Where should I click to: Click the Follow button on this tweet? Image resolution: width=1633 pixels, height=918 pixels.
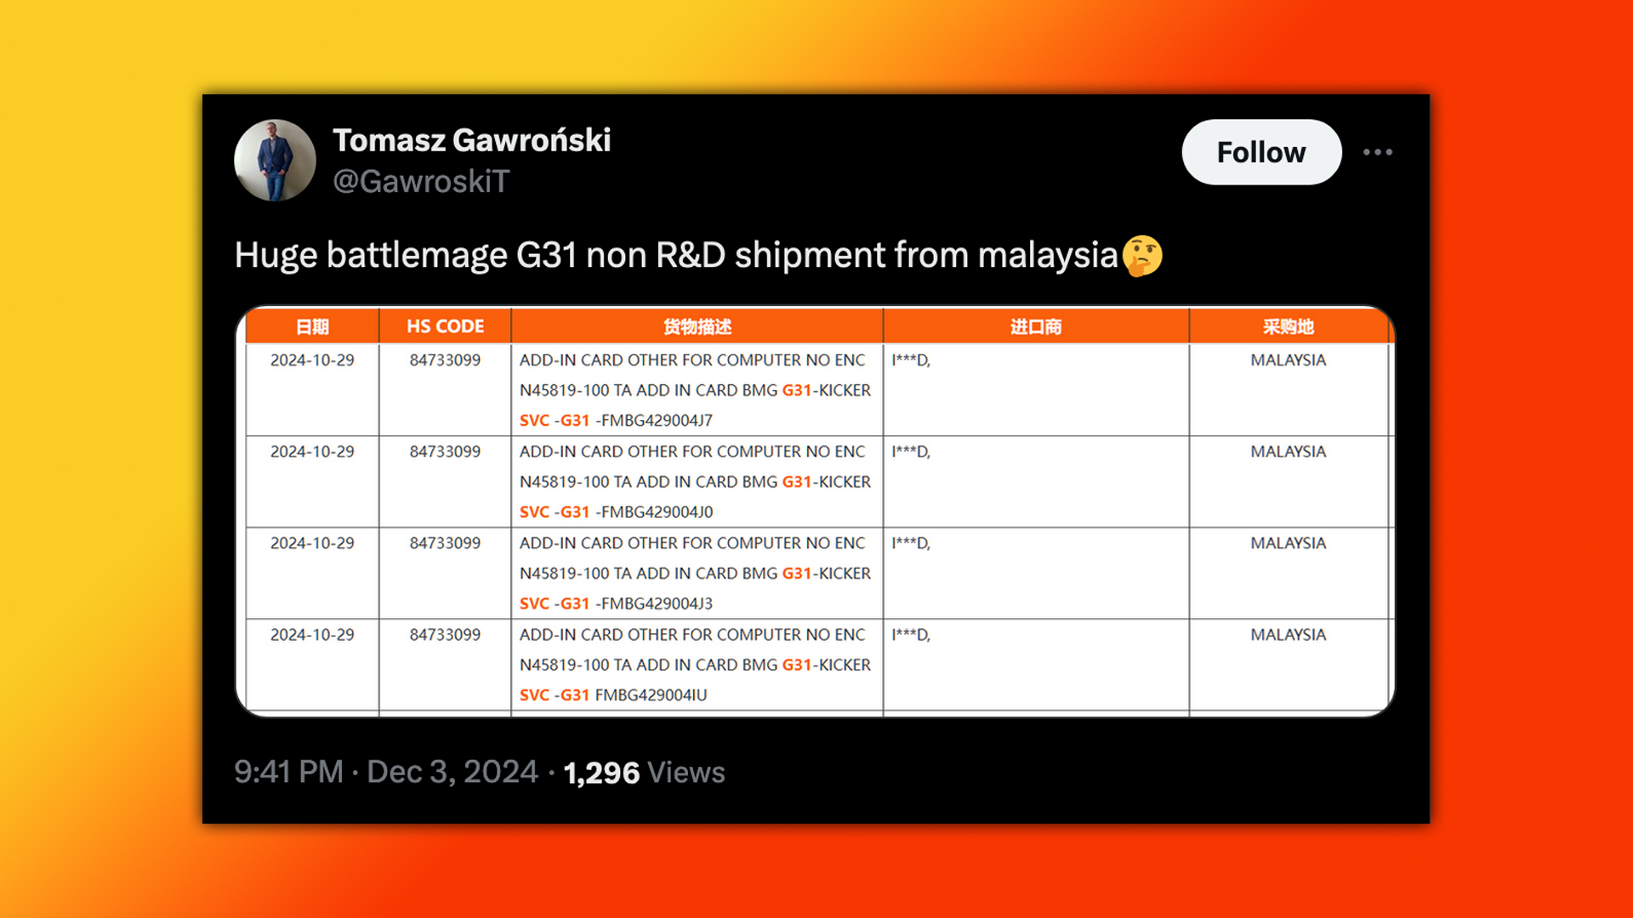[1259, 151]
